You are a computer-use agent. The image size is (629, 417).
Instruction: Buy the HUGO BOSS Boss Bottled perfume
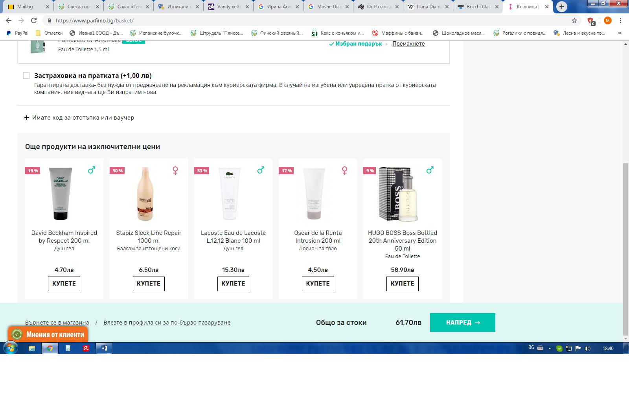(x=403, y=284)
